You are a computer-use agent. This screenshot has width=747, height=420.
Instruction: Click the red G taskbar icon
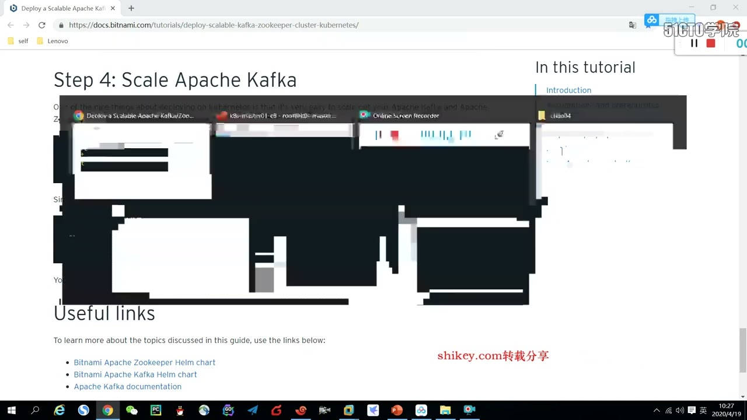[277, 410]
